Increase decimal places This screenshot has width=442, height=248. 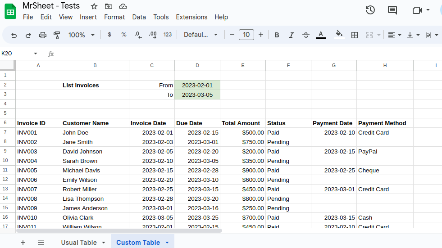pyautogui.click(x=153, y=35)
